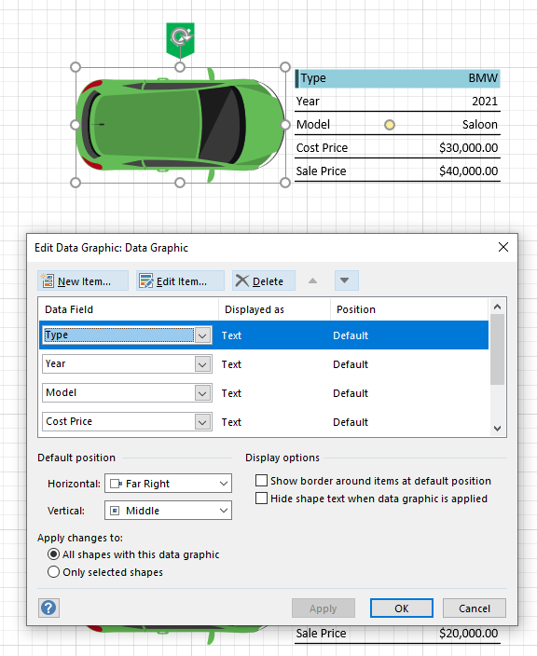Image resolution: width=537 pixels, height=656 pixels.
Task: Click the Cancel button
Action: pos(475,608)
